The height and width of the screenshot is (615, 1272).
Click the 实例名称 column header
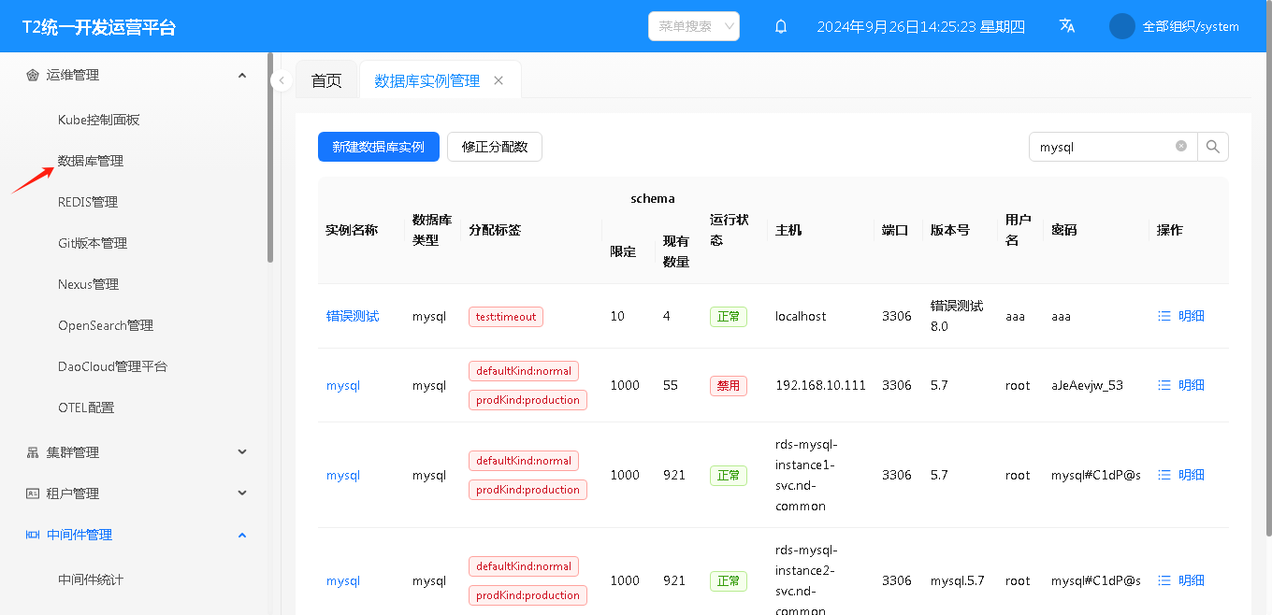[x=352, y=230]
